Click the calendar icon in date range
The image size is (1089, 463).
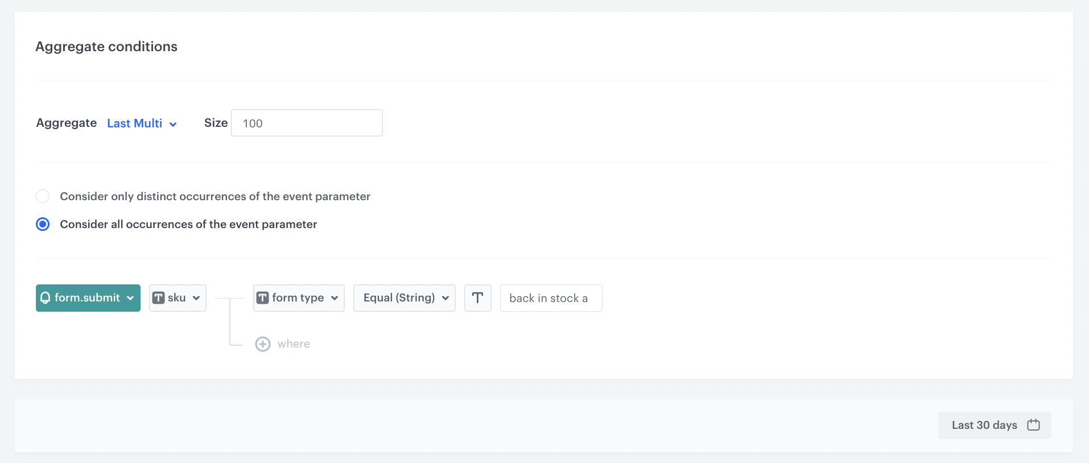[1034, 425]
